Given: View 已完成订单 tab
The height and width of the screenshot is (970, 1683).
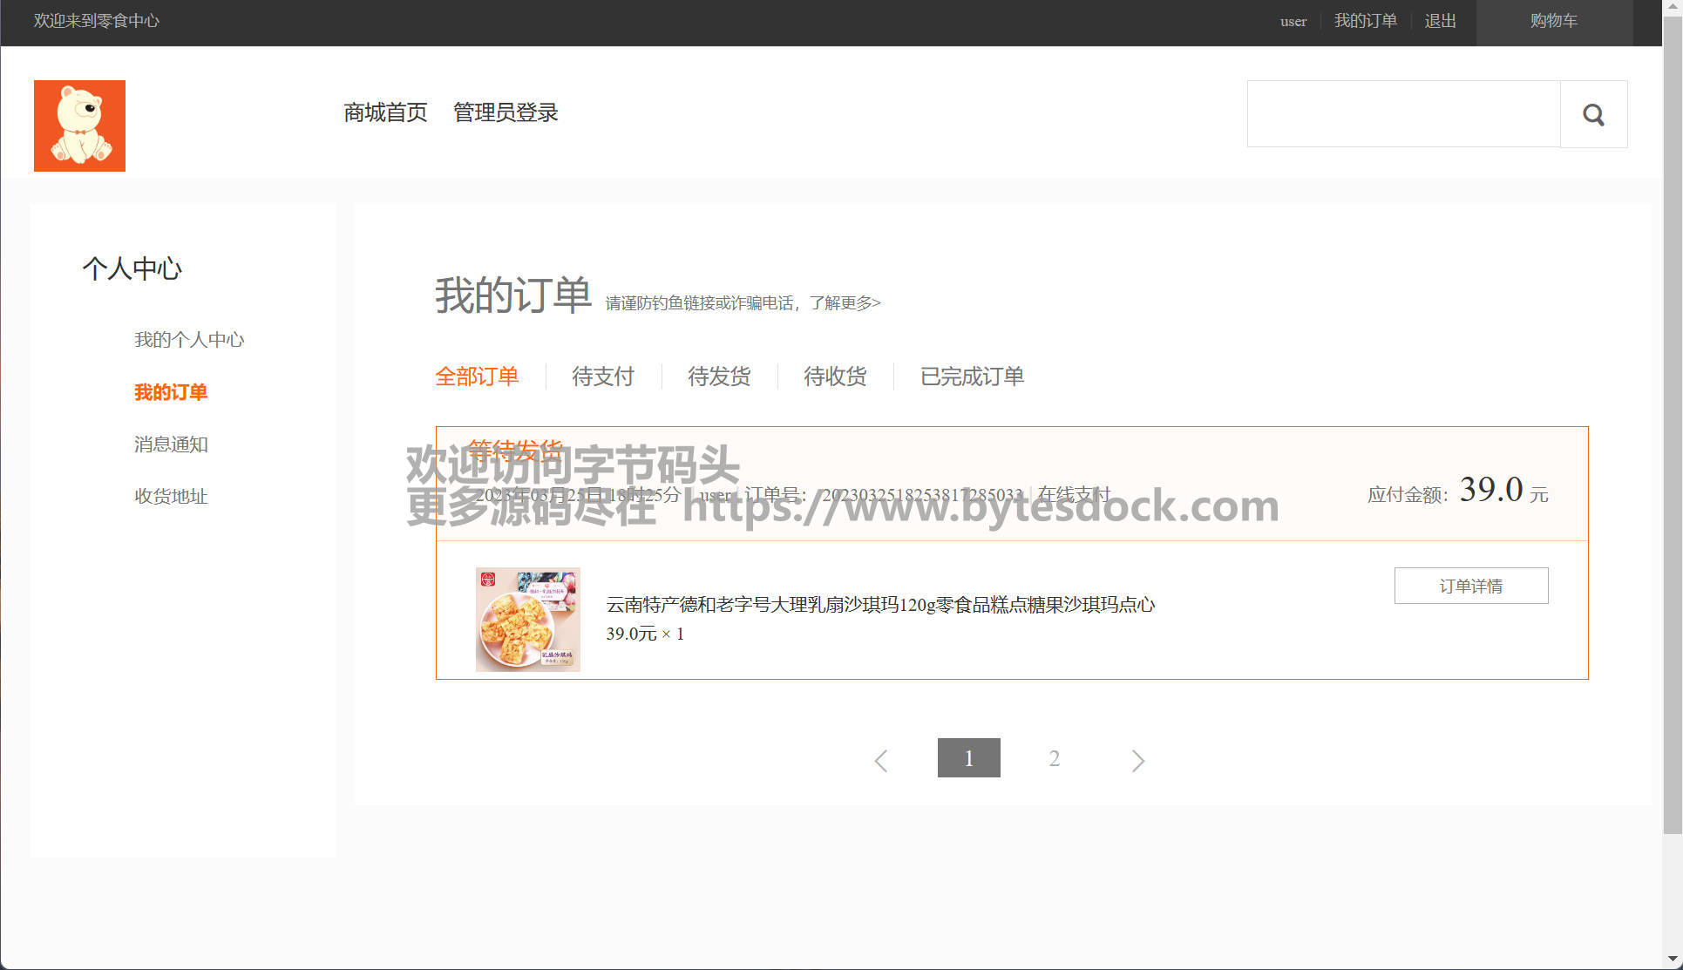Looking at the screenshot, I should click(x=972, y=376).
